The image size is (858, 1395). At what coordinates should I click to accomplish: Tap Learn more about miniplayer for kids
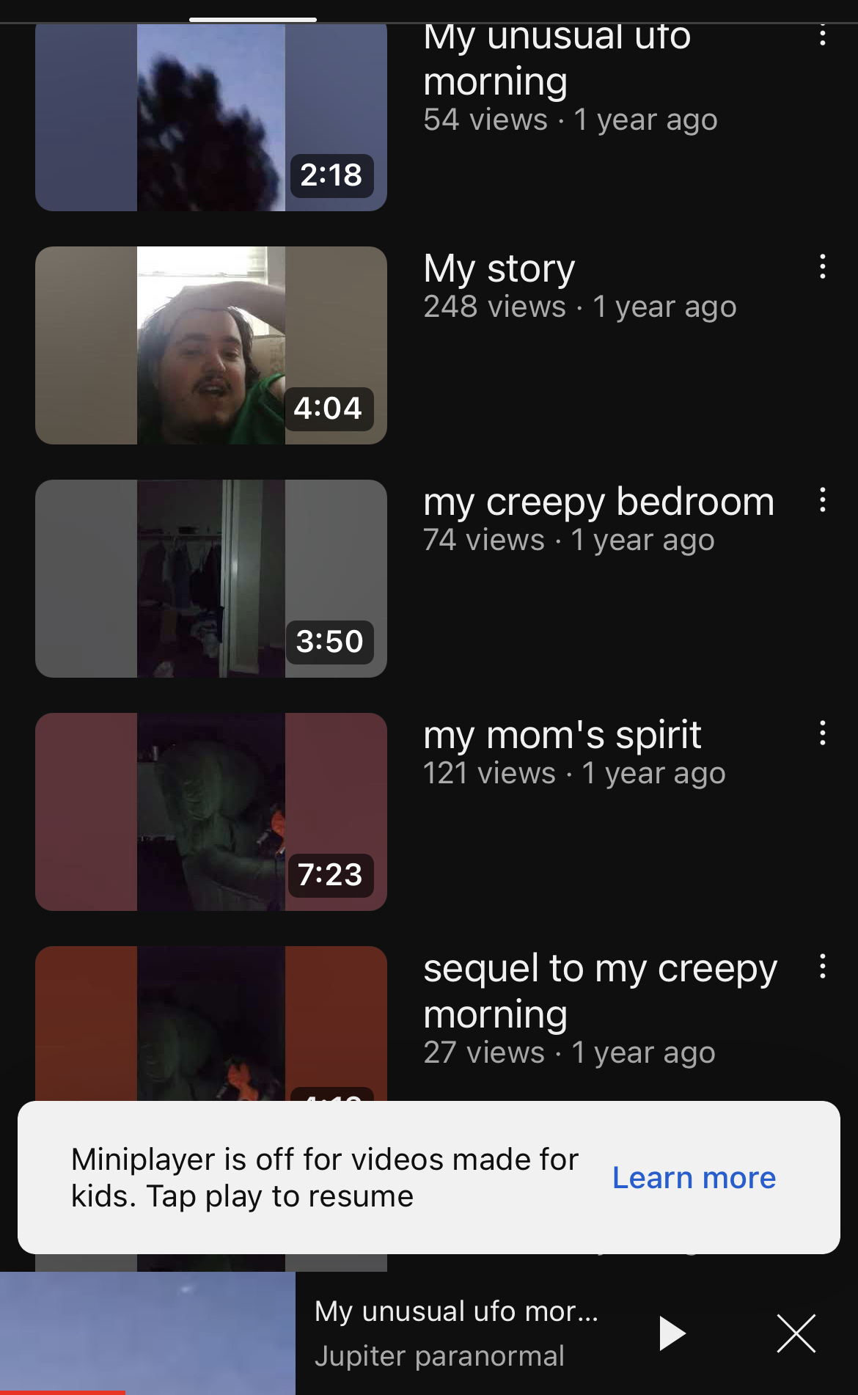[x=694, y=1178]
